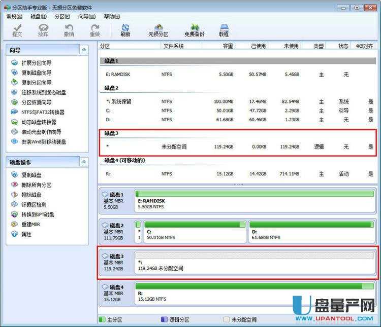Viewport: 381px width, 327px height.
Task: Select 迁移系统到固态磁盘 wizard
Action: click(43, 93)
